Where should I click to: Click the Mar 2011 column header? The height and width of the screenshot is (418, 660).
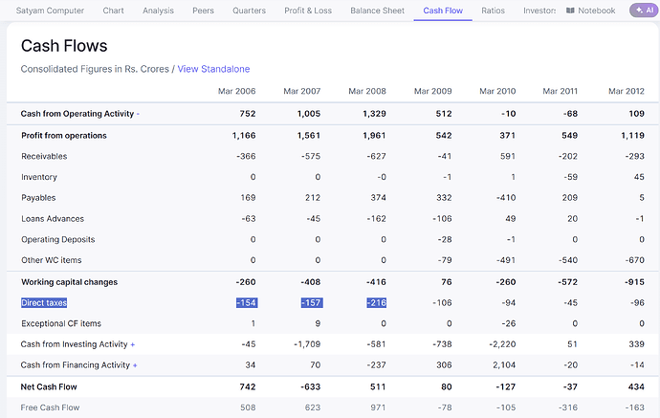[x=561, y=91]
